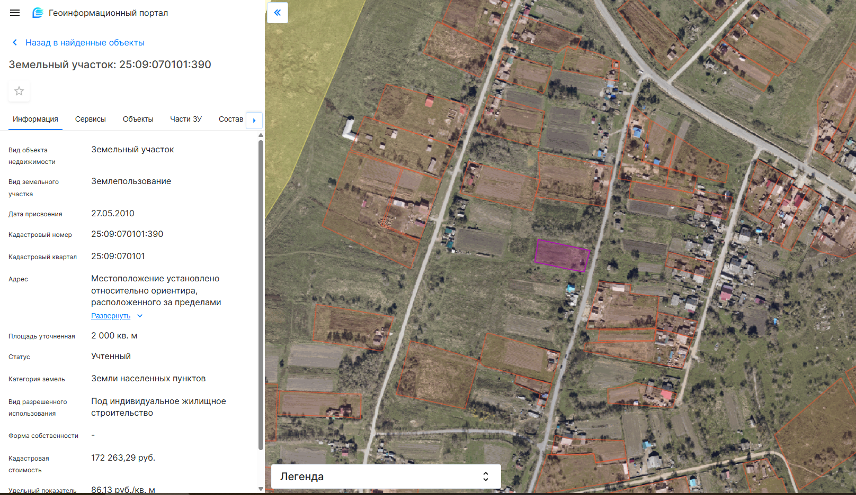Click the Геоинформационный портал title
The height and width of the screenshot is (495, 856).
pyautogui.click(x=108, y=13)
